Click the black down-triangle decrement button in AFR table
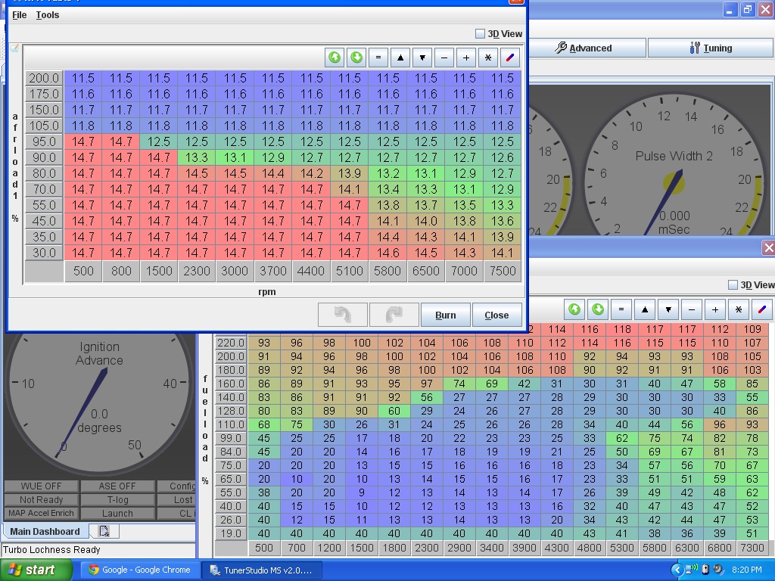Screen dimensions: 775x581 422,57
